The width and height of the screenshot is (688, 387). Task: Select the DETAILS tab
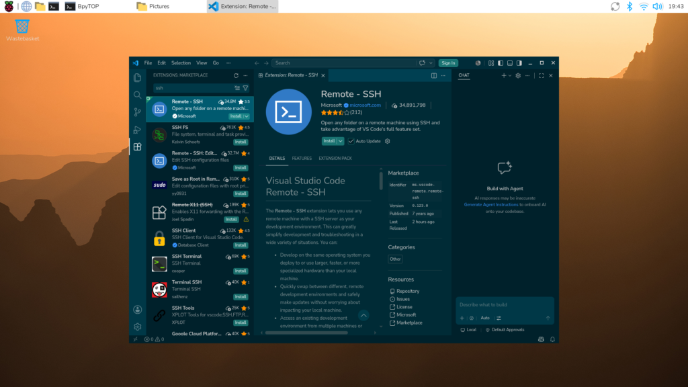pos(277,159)
